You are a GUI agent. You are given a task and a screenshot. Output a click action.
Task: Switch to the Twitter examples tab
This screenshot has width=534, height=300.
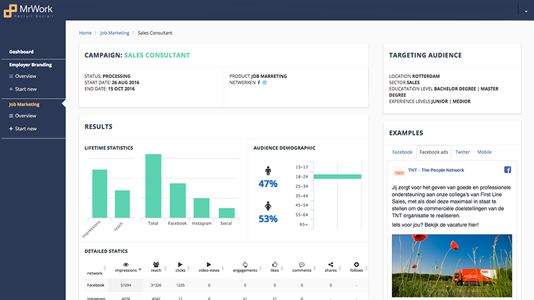pos(463,152)
